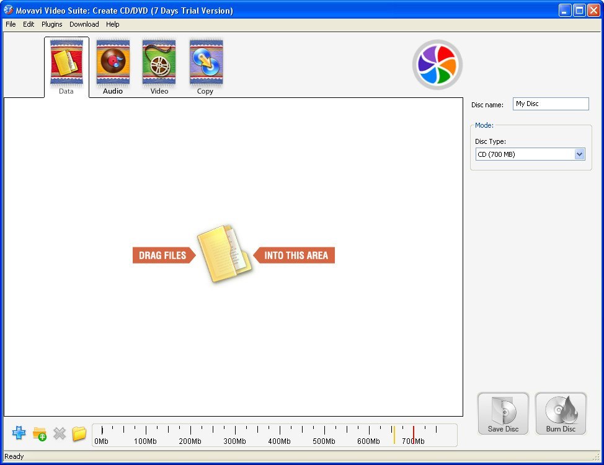Open the Copy disc feature icon
This screenshot has width=604, height=465.
pos(205,62)
